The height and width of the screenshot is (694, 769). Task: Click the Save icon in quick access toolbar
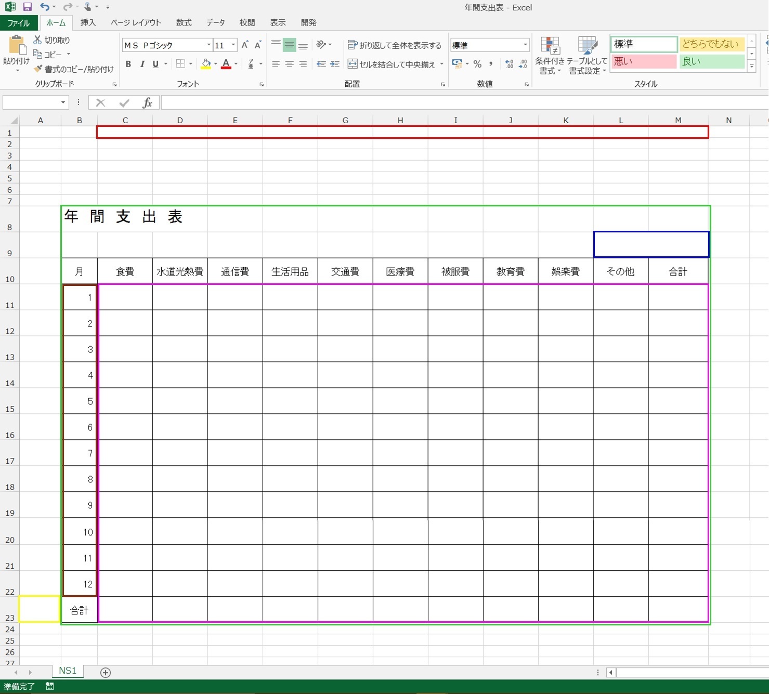click(x=28, y=7)
